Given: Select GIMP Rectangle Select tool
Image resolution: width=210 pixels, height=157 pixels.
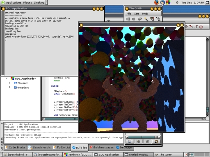Looking at the screenshot, I should click(128, 19).
